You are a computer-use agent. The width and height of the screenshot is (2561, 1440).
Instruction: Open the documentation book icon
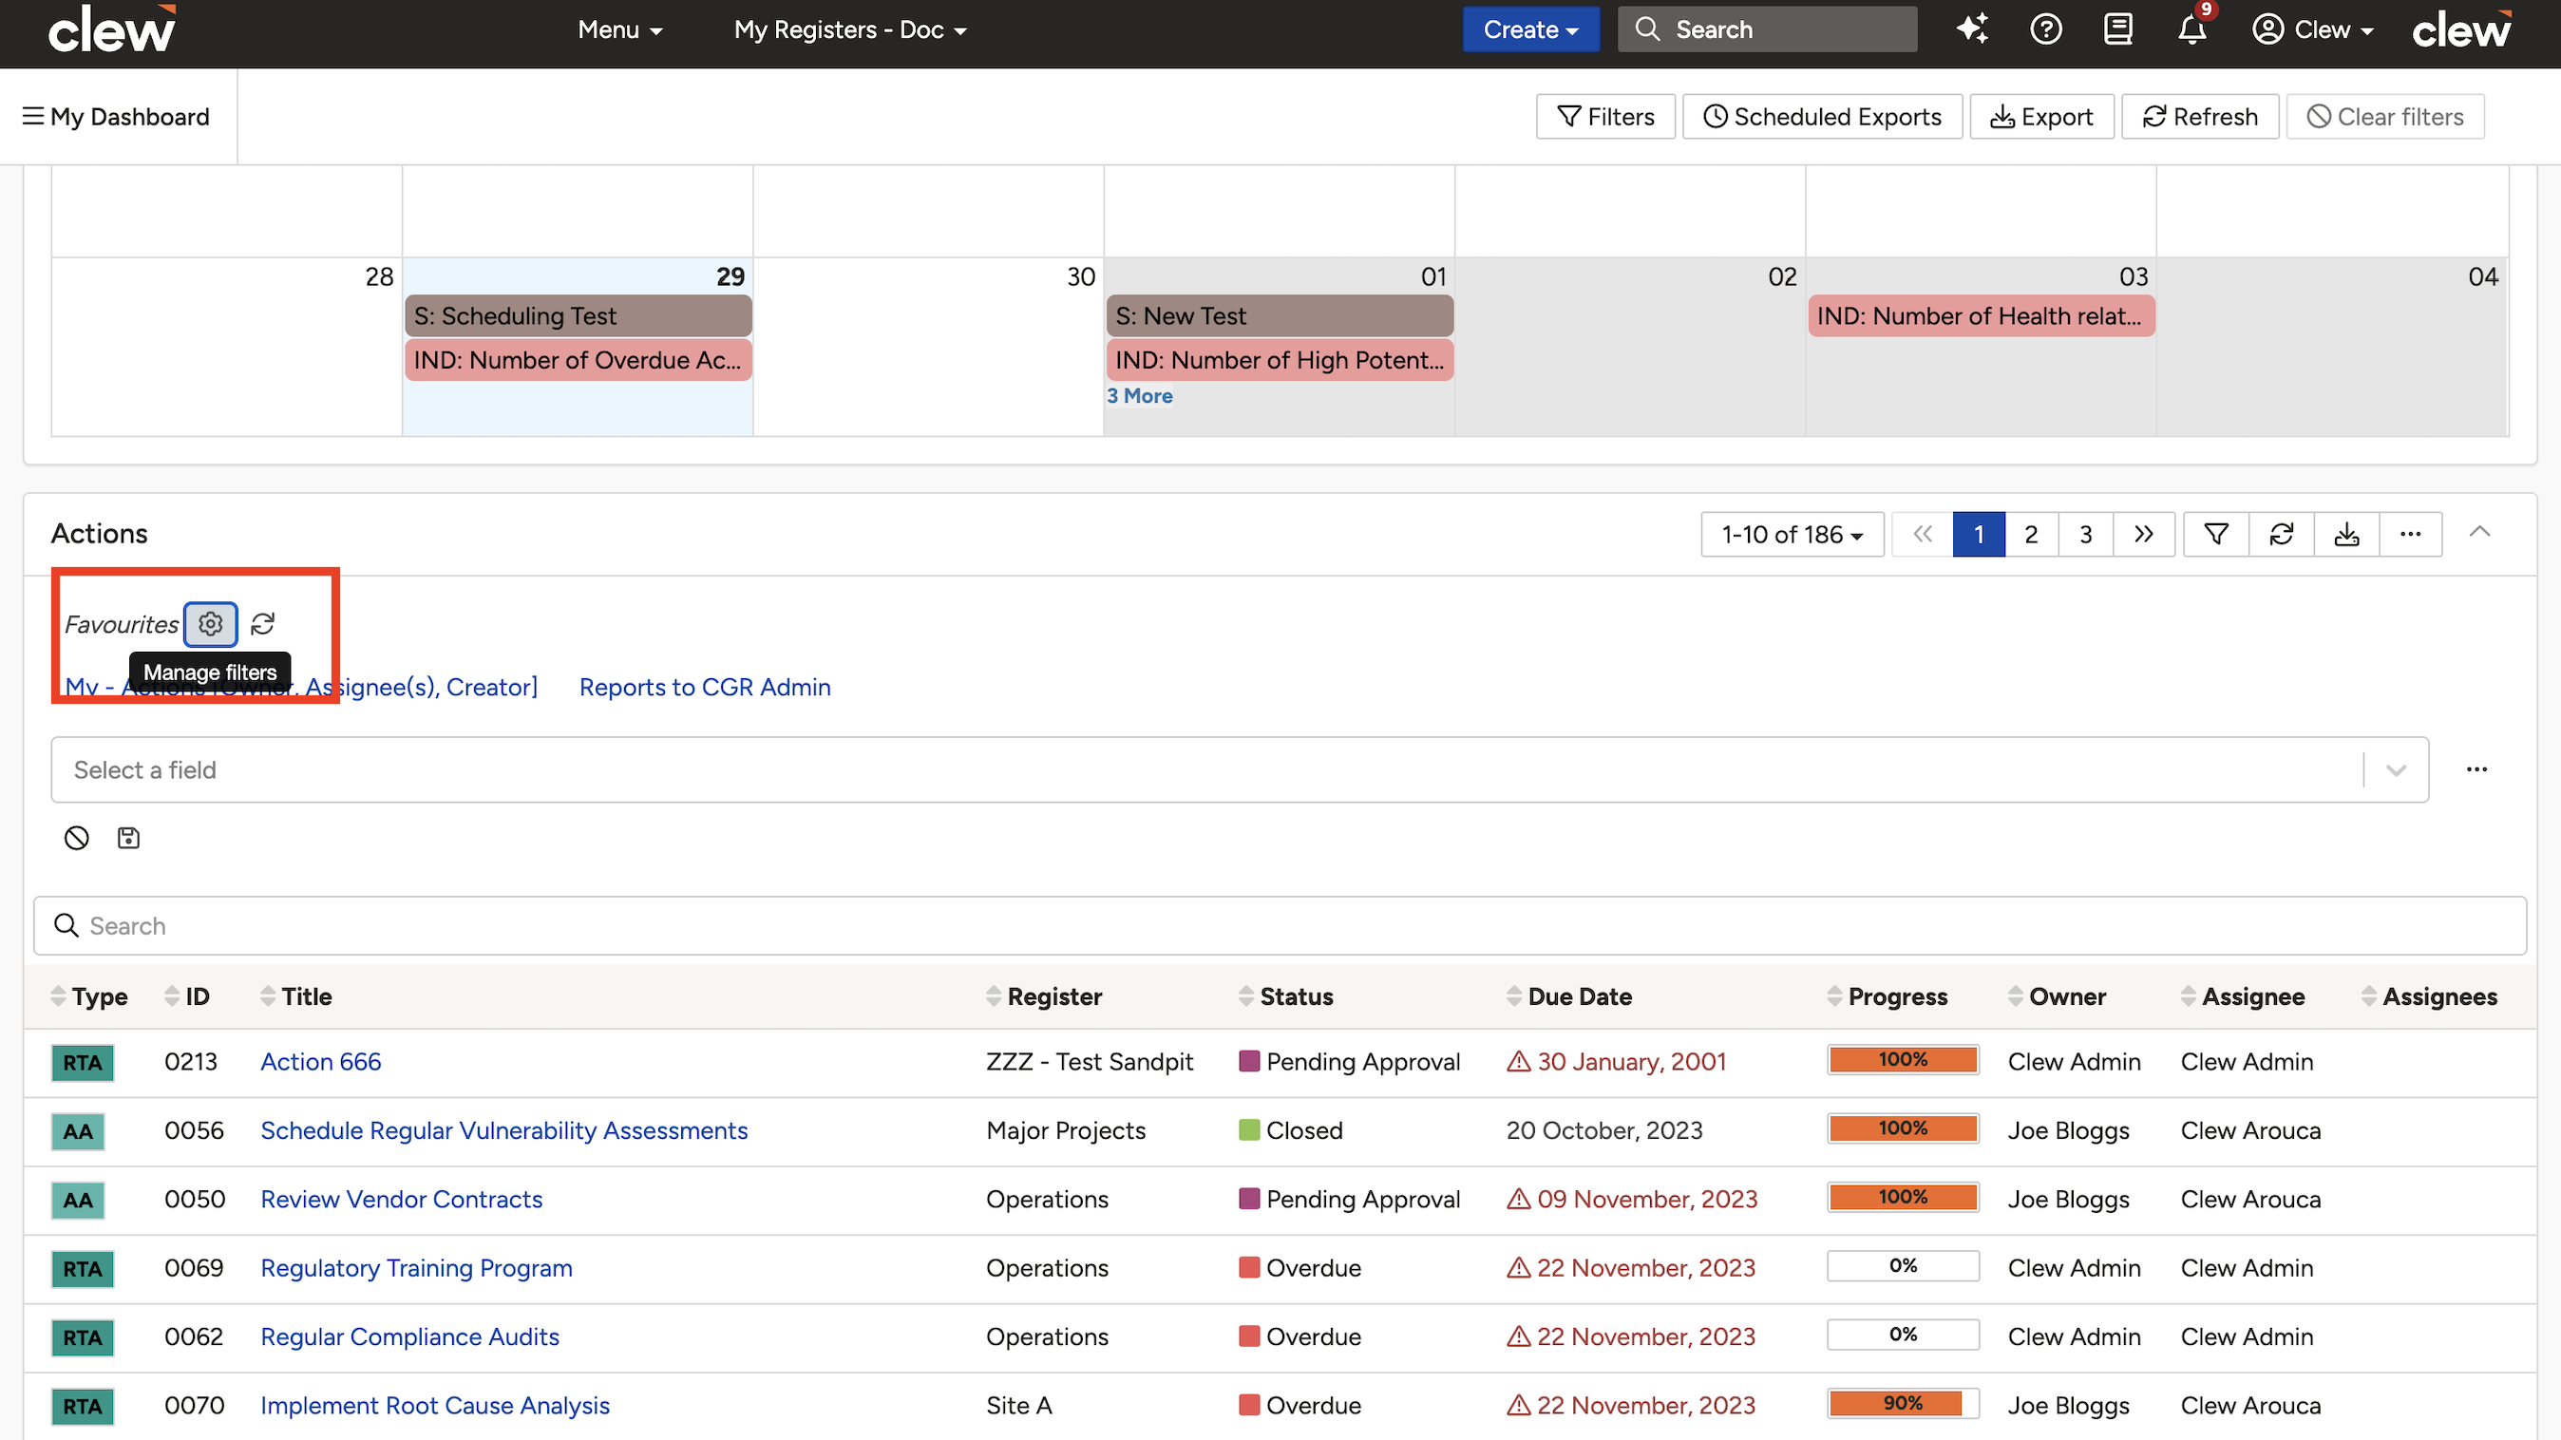click(x=2118, y=28)
